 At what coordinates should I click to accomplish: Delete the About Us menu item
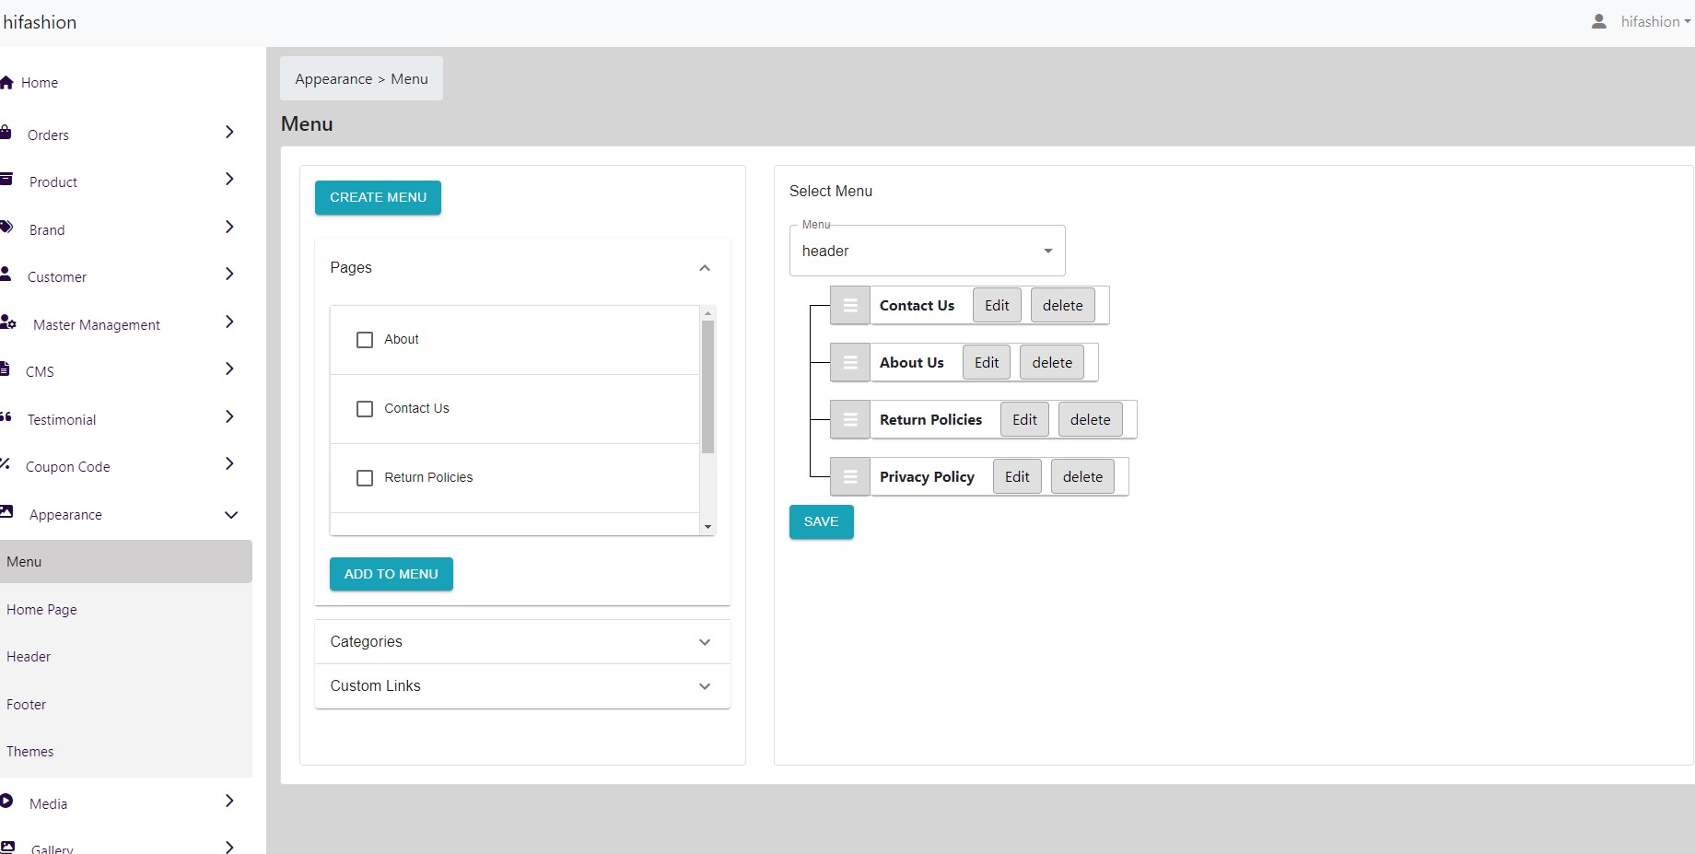1052,363
